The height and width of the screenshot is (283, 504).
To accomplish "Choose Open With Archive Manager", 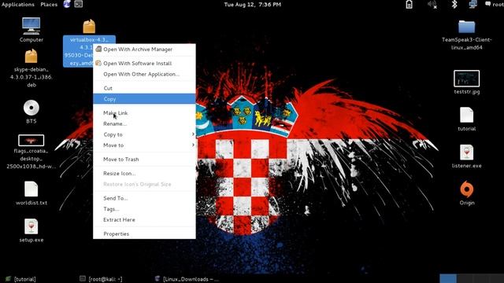I will click(x=144, y=49).
